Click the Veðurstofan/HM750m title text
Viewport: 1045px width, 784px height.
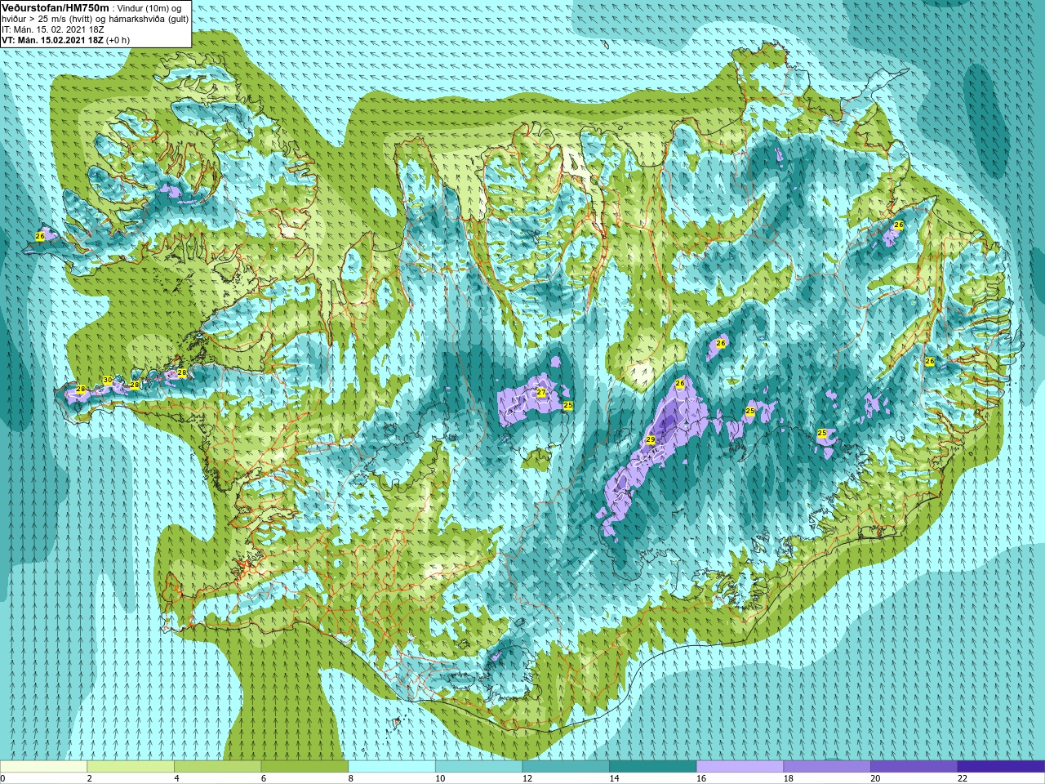pos(55,7)
